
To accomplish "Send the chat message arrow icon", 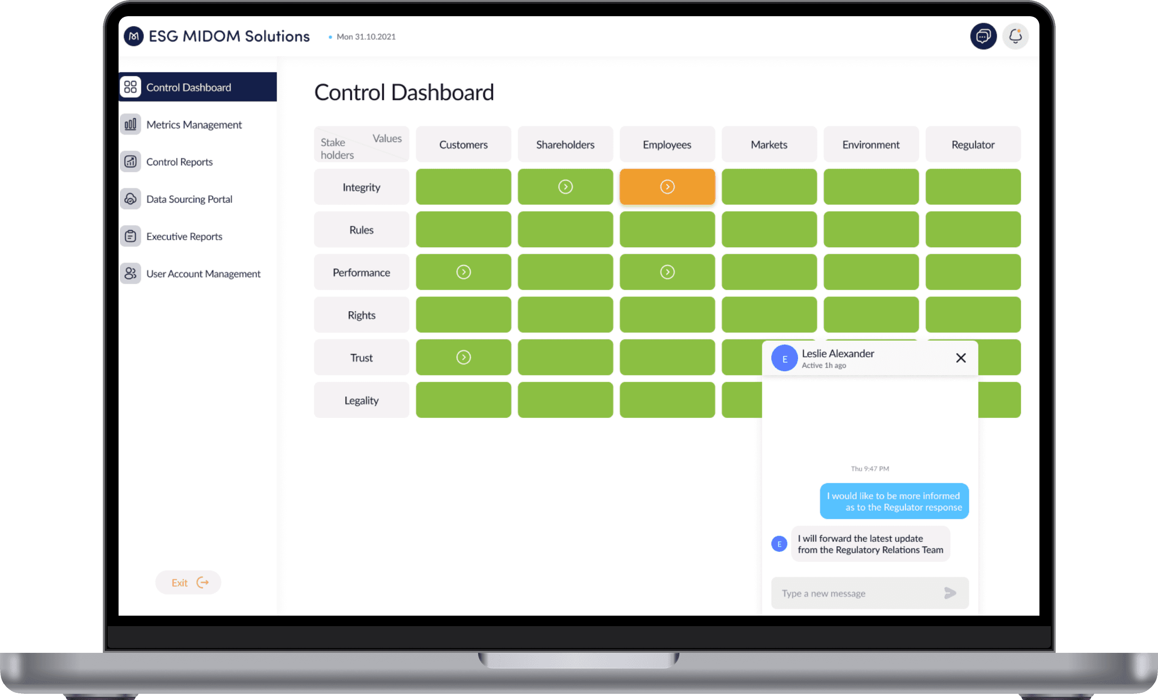I will point(950,593).
